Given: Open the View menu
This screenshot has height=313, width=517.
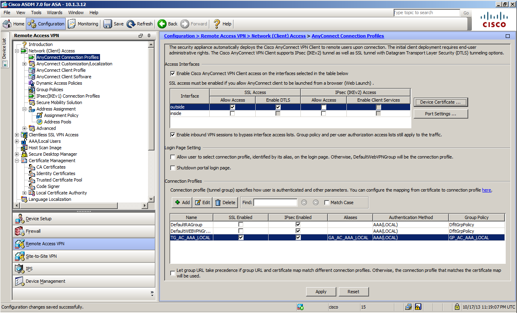Looking at the screenshot, I should [x=21, y=13].
